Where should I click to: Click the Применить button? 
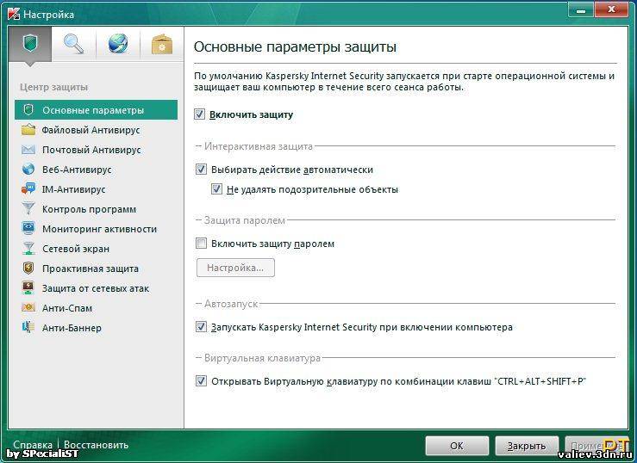pos(596,446)
